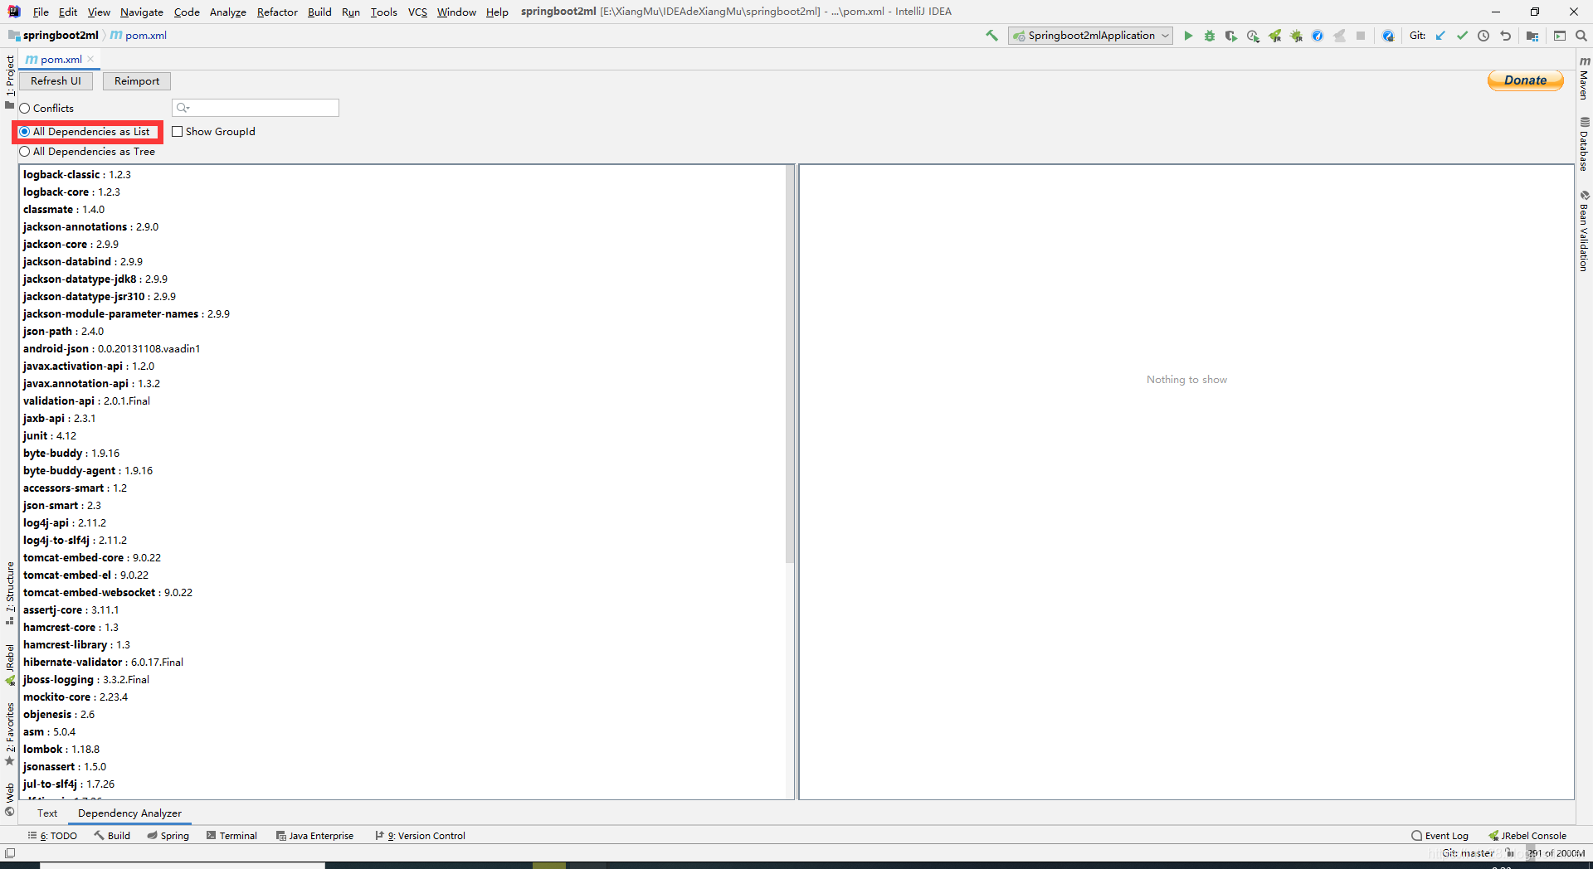Open the Structure tool window strip

(x=9, y=593)
